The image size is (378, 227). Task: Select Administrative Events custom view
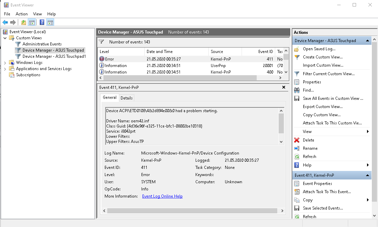pos(42,44)
